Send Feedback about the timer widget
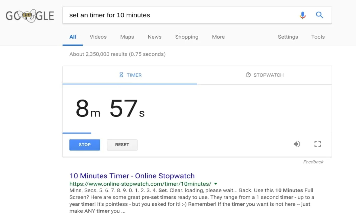This screenshot has height=224, width=356. click(313, 162)
